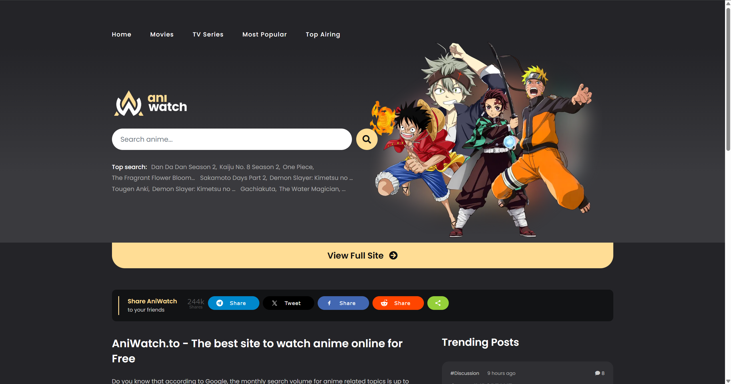Tweet AniWatch with the X button
Screen dimensions: 731x384
(288, 303)
